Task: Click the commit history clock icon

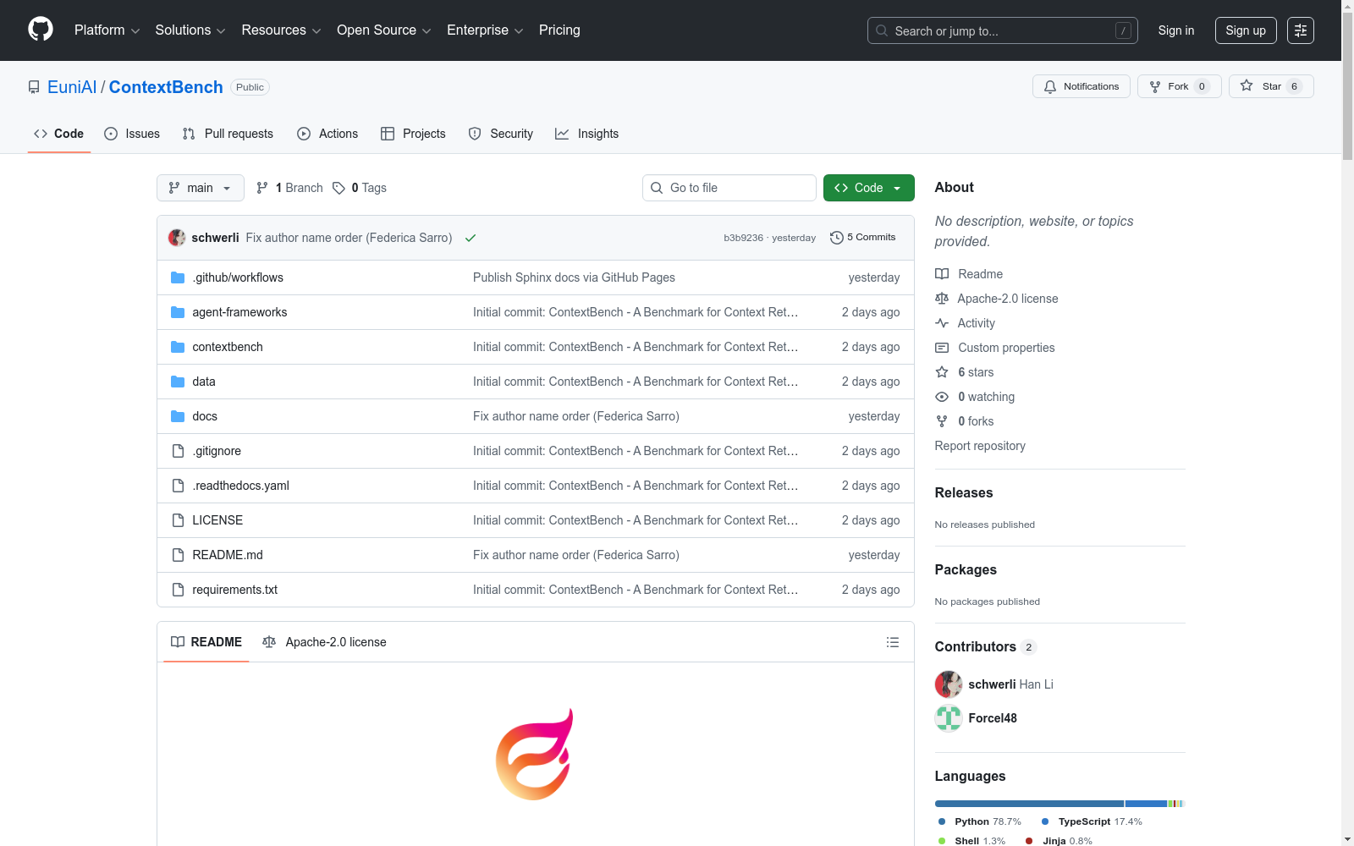Action: 837,238
